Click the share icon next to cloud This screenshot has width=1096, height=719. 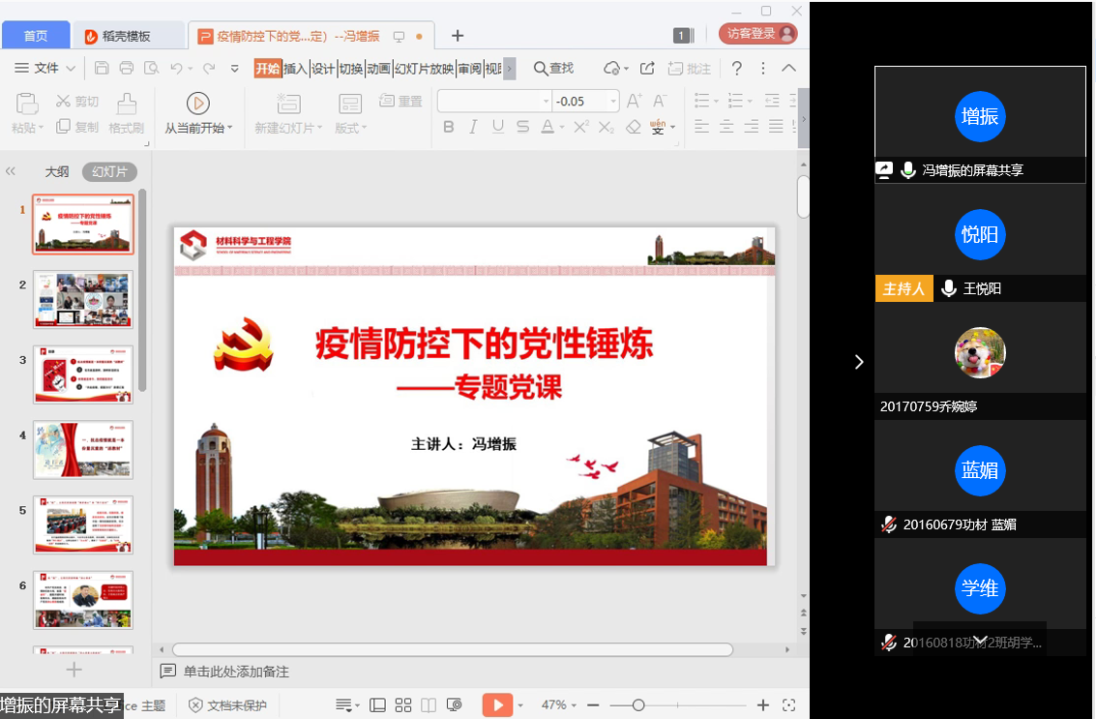tap(648, 68)
